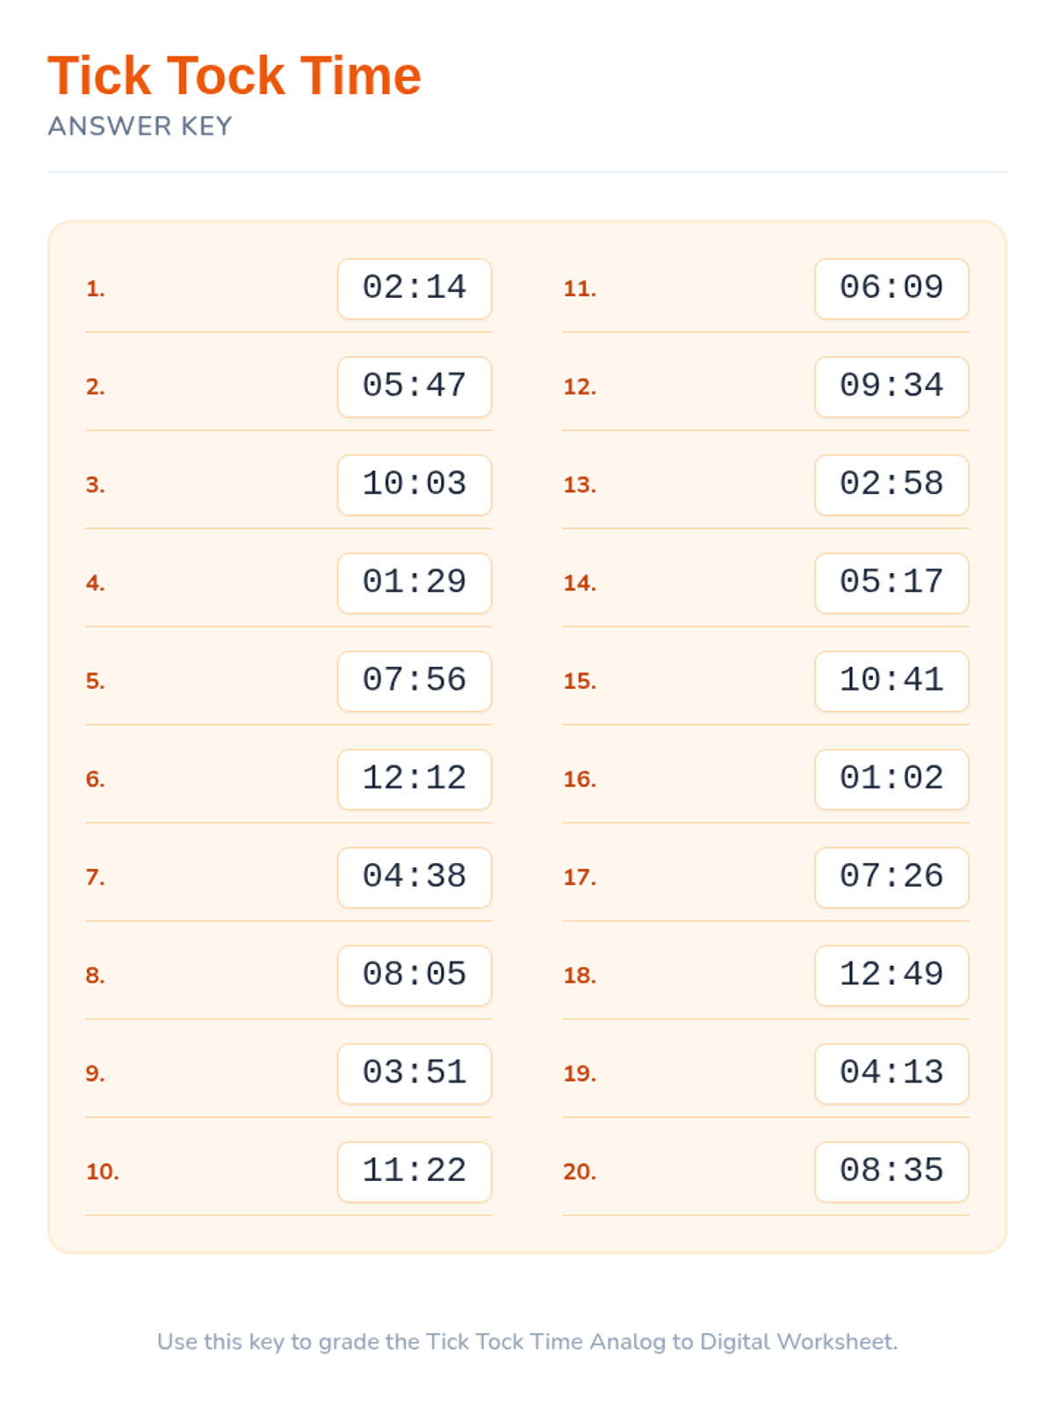Click the 10:03 answer box
The height and width of the screenshot is (1406, 1054).
(x=415, y=485)
